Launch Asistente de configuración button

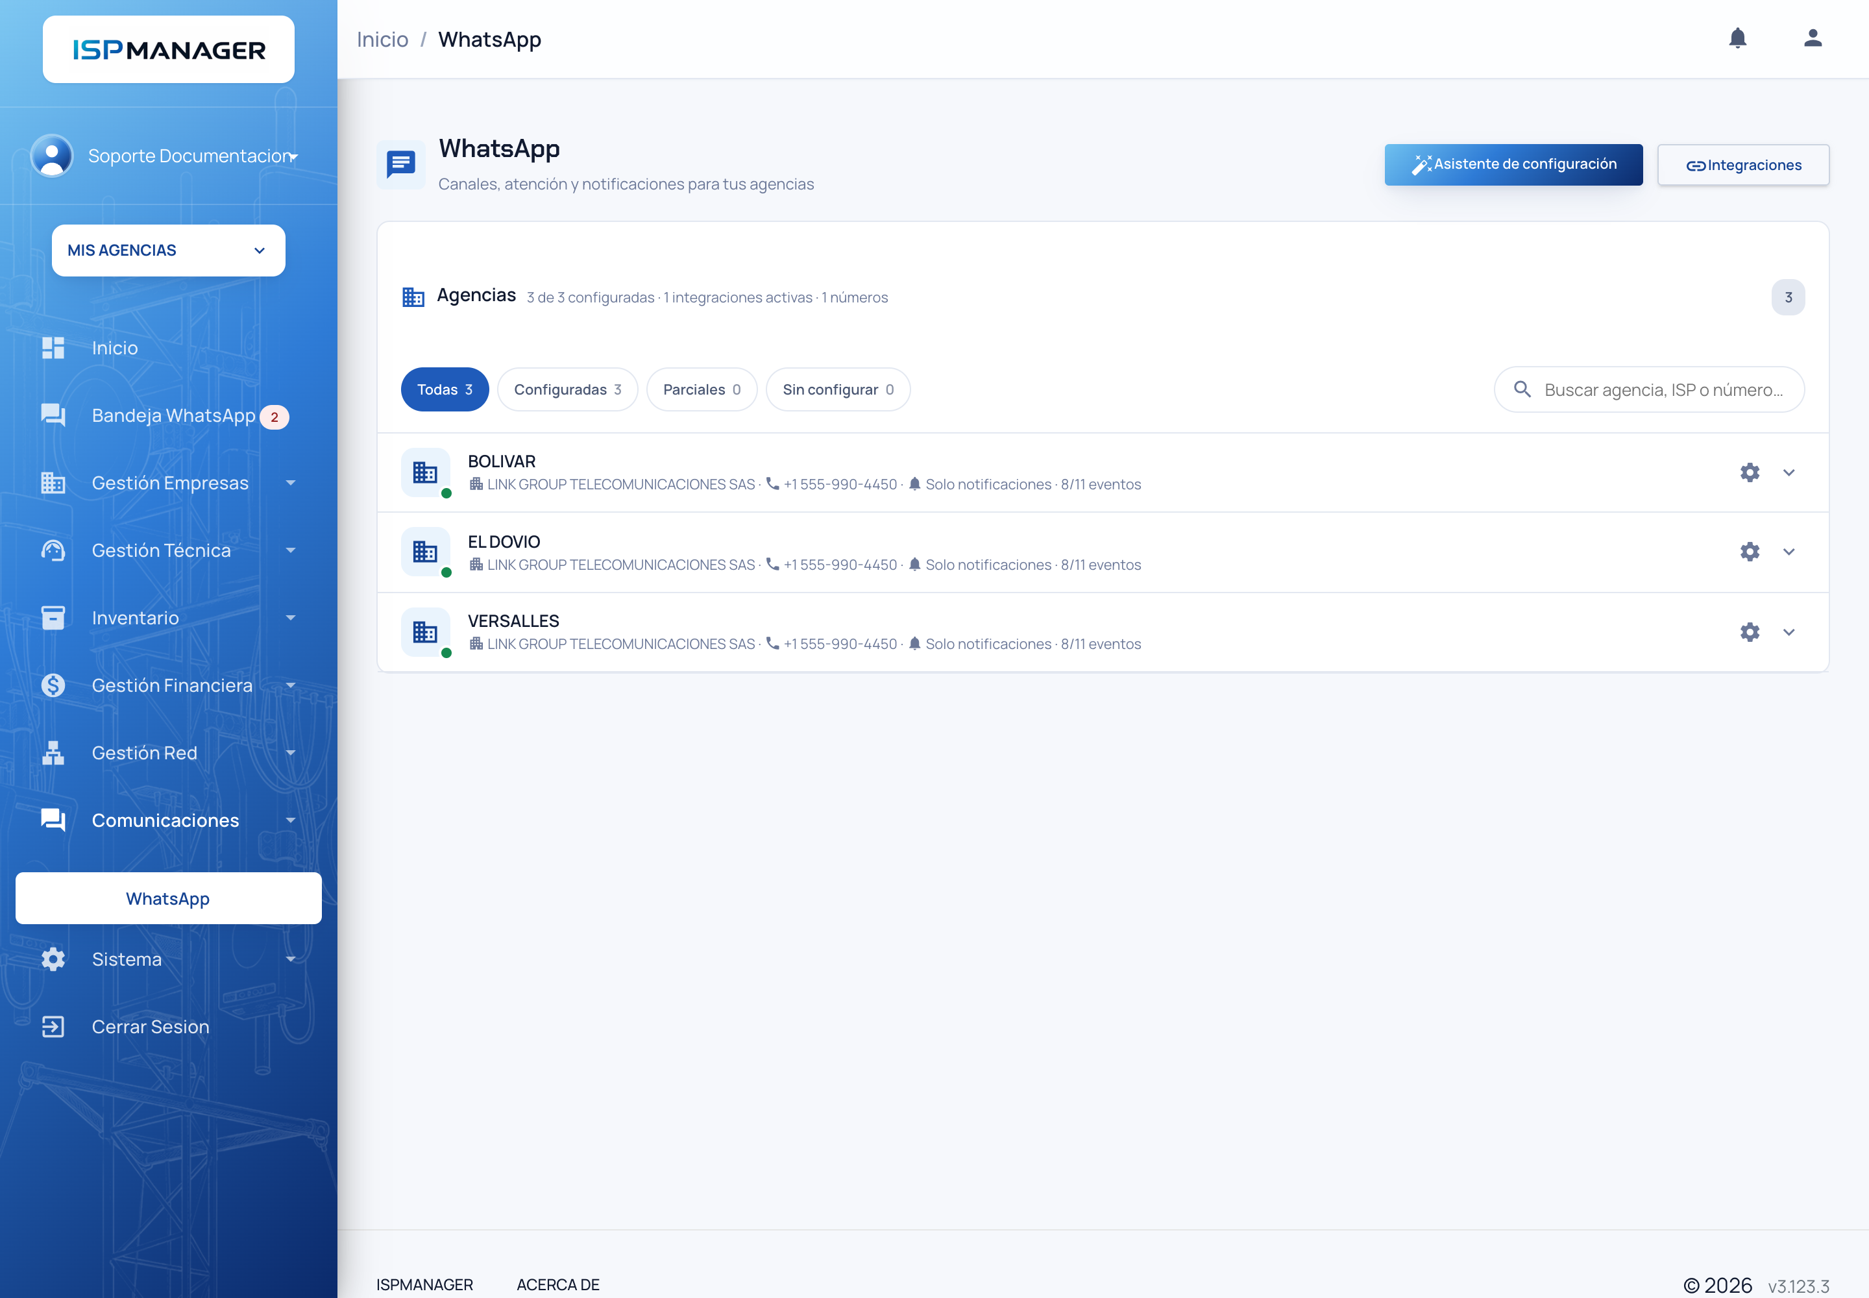click(1513, 164)
